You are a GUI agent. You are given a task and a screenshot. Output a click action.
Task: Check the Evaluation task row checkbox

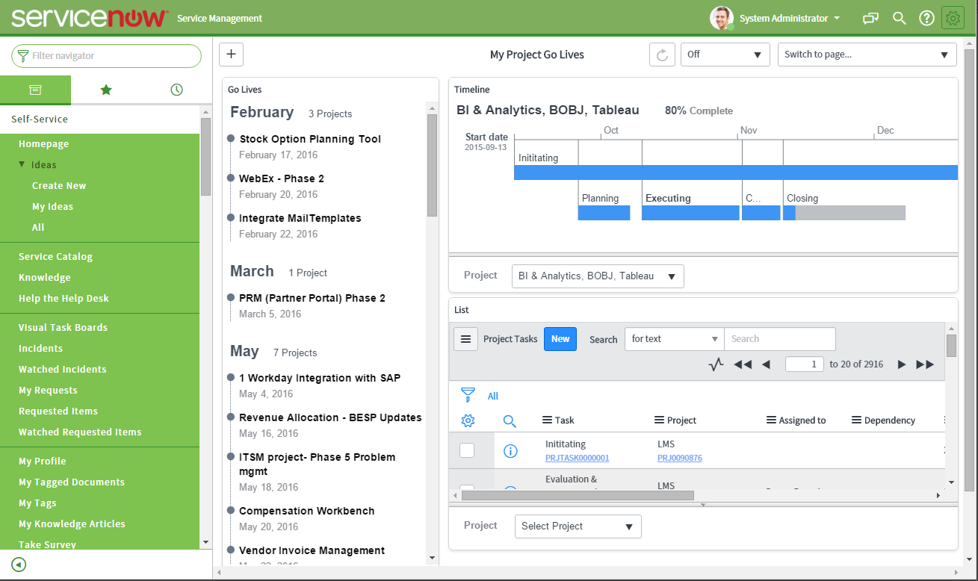467,487
